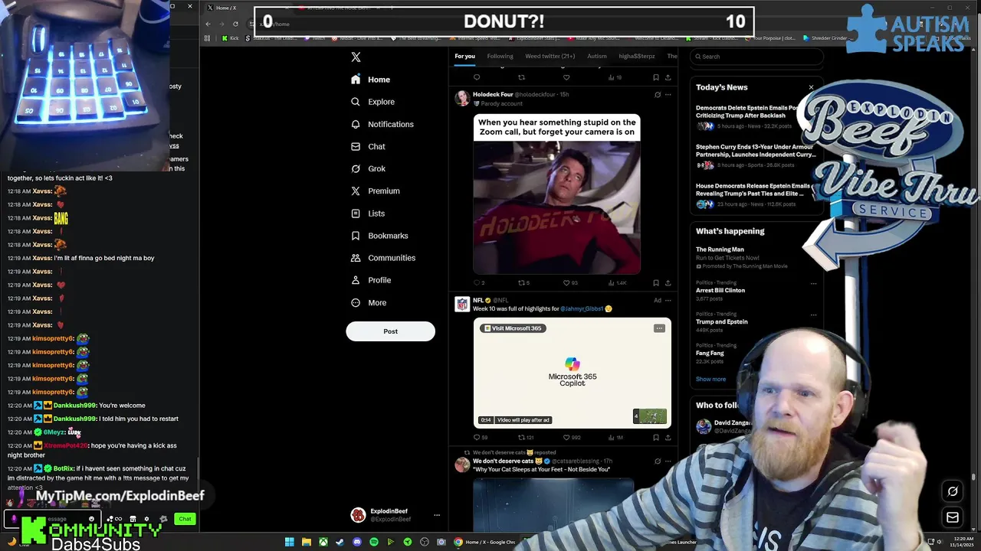This screenshot has height=551, width=981.
Task: Click Show more under What's happening
Action: tap(710, 379)
